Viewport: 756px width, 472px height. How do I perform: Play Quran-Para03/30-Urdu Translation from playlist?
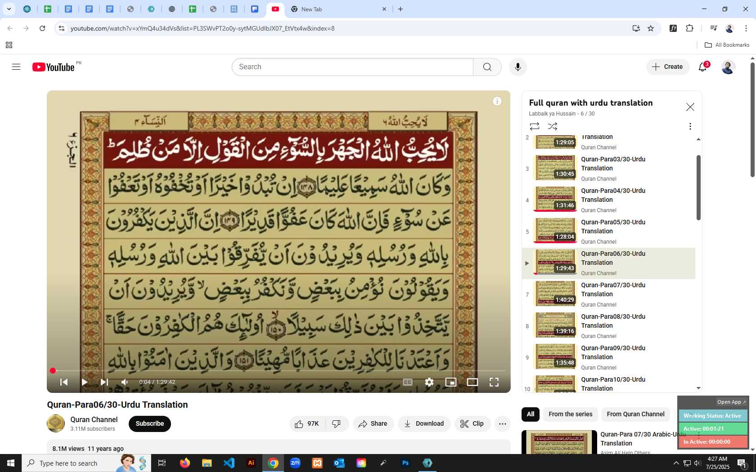pyautogui.click(x=608, y=169)
